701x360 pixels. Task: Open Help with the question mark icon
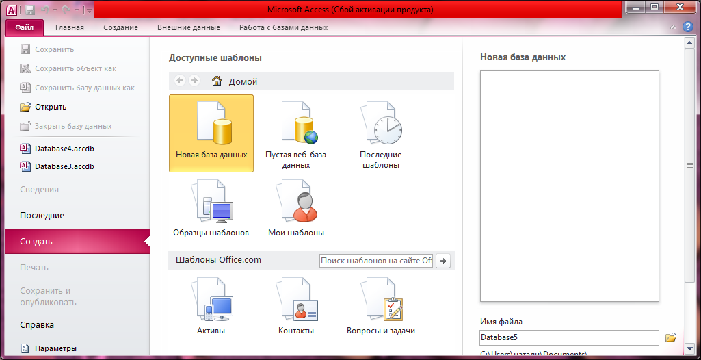point(687,27)
